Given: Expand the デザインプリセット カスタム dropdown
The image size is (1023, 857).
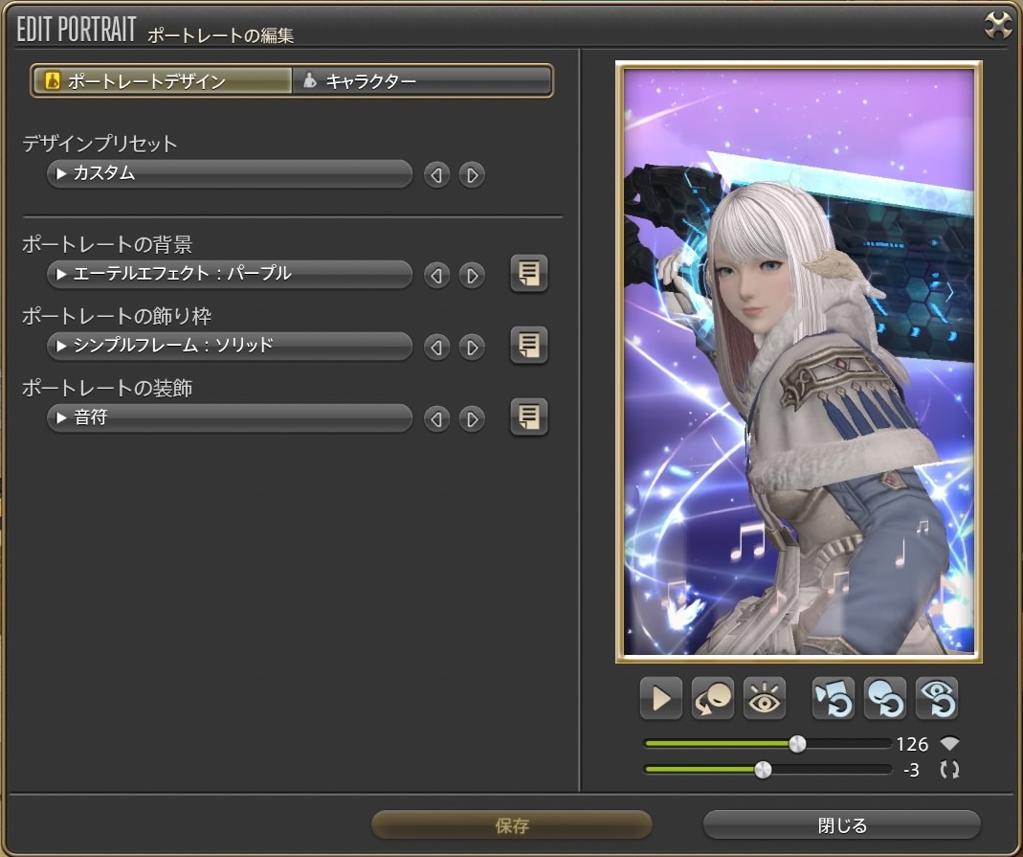Looking at the screenshot, I should (x=229, y=174).
